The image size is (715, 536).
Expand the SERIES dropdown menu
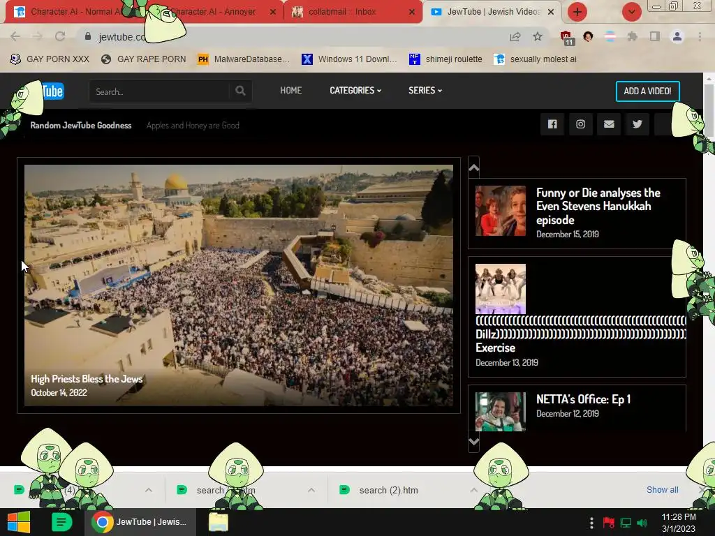click(425, 90)
